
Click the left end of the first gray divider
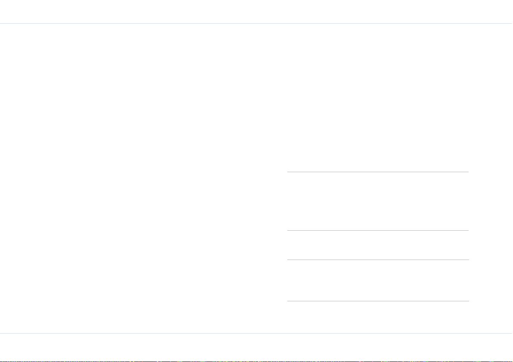pos(288,172)
